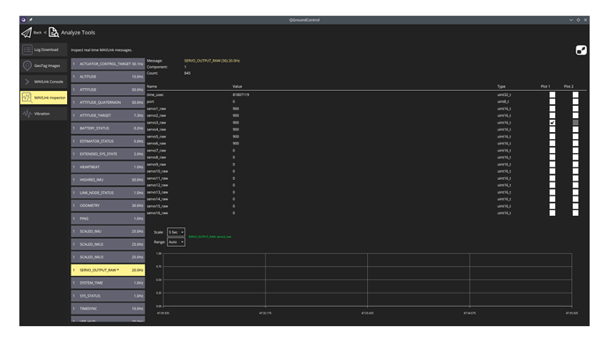Open the GeoTag Images tool
This screenshot has height=349, width=609.
click(x=43, y=65)
